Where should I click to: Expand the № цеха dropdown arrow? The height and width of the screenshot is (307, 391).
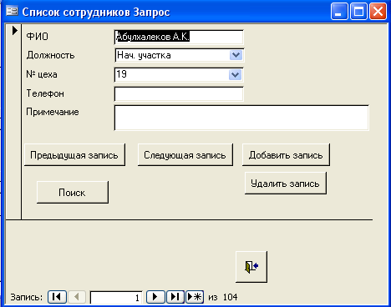point(236,74)
